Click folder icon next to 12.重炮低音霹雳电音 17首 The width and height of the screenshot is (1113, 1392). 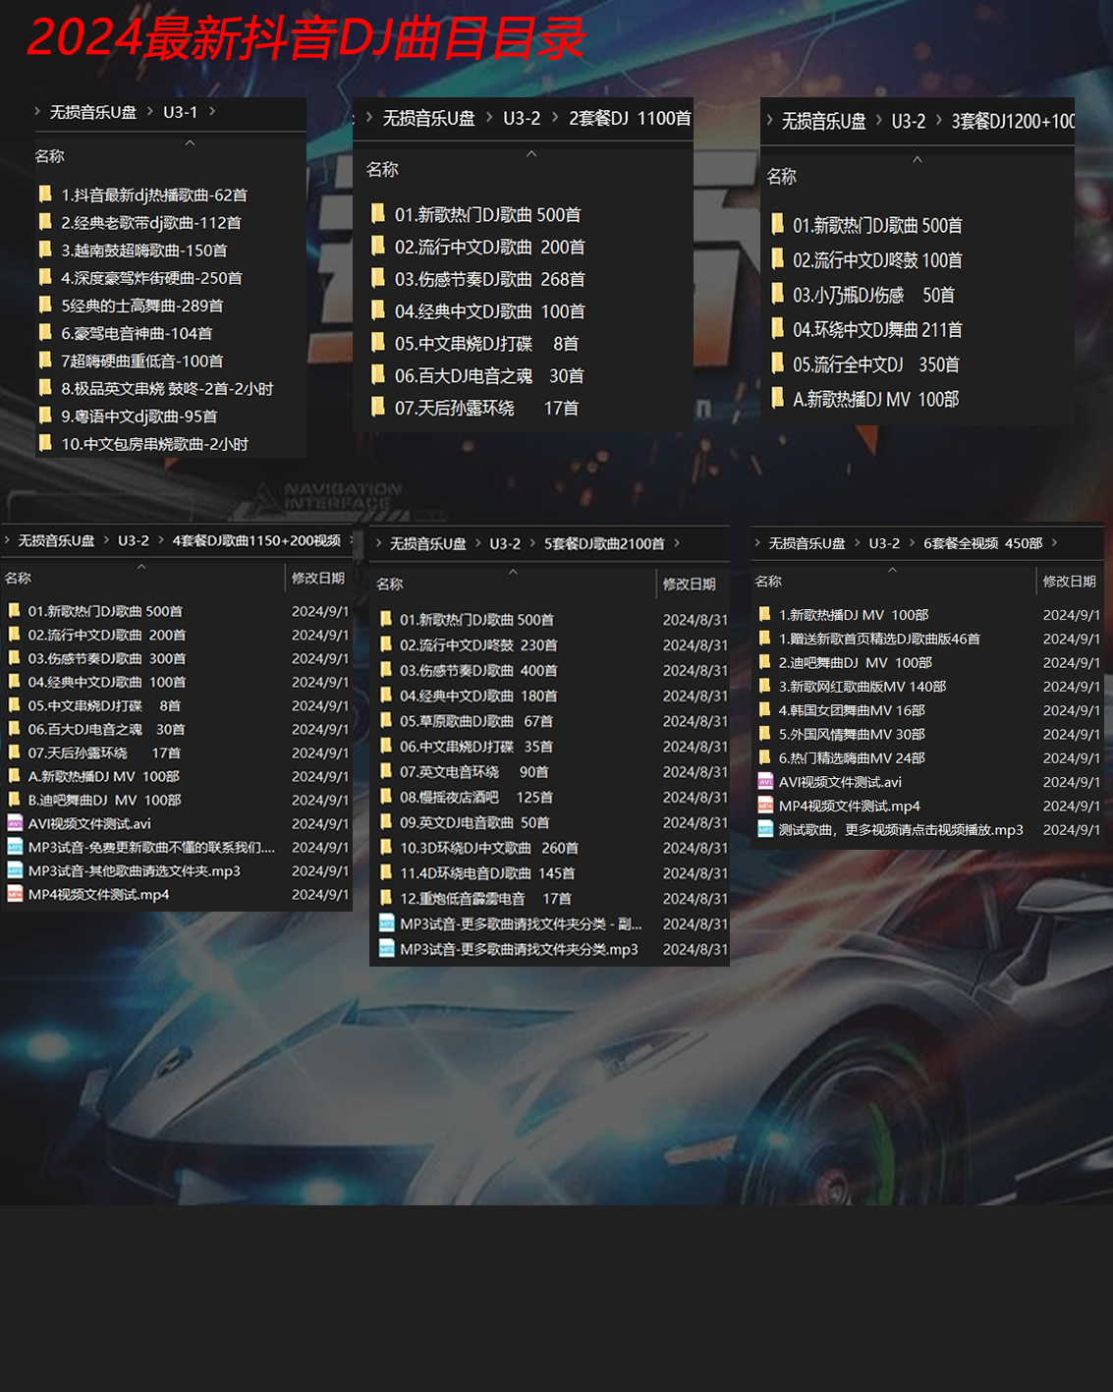point(386,898)
